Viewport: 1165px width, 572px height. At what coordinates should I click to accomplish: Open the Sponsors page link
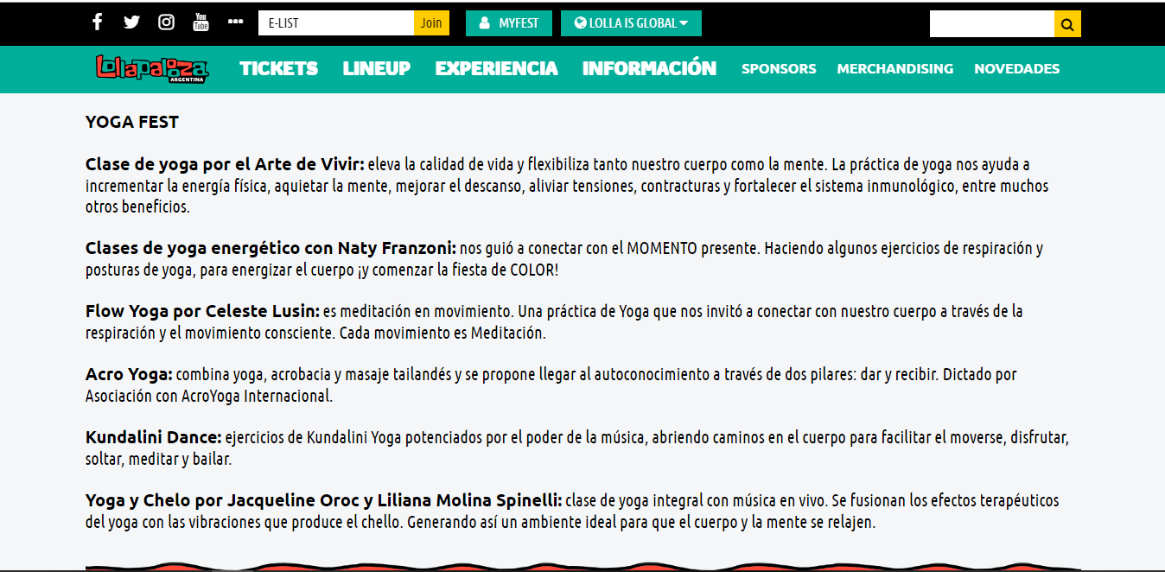point(779,69)
